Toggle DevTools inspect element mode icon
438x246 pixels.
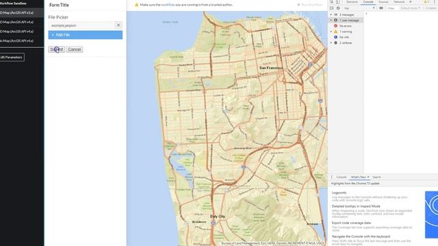tap(331, 2)
